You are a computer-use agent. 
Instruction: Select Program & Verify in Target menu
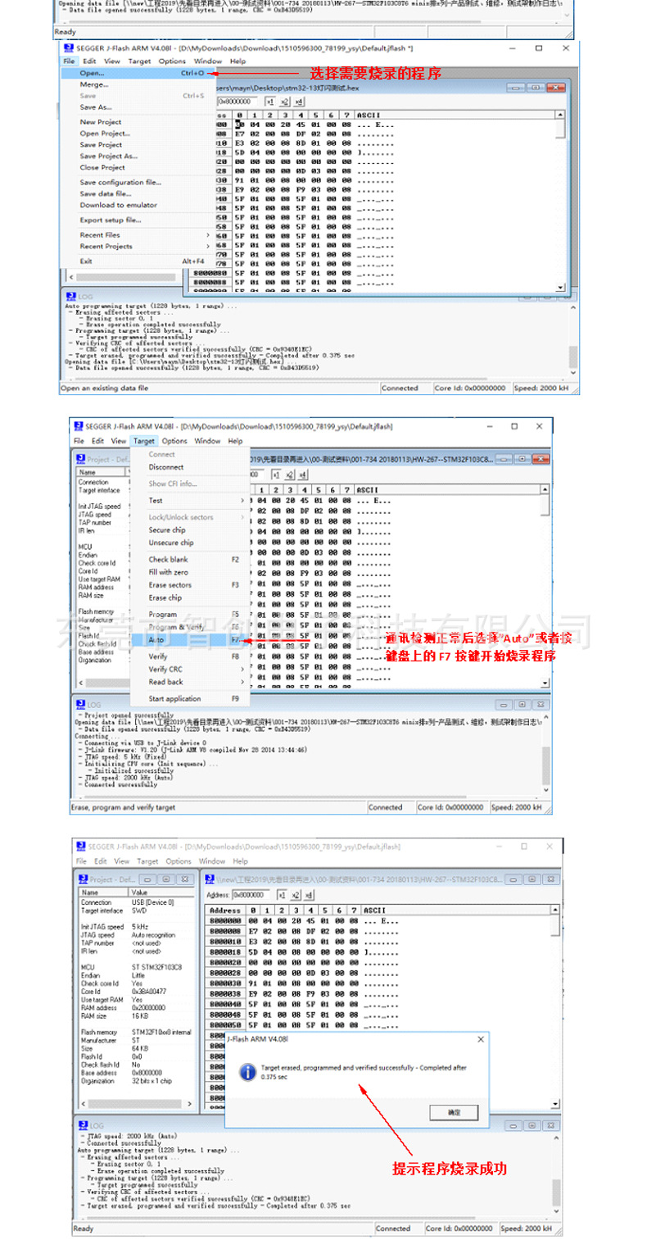(188, 627)
